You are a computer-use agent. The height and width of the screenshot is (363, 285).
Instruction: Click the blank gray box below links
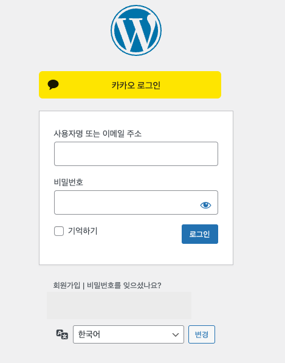[119, 306]
